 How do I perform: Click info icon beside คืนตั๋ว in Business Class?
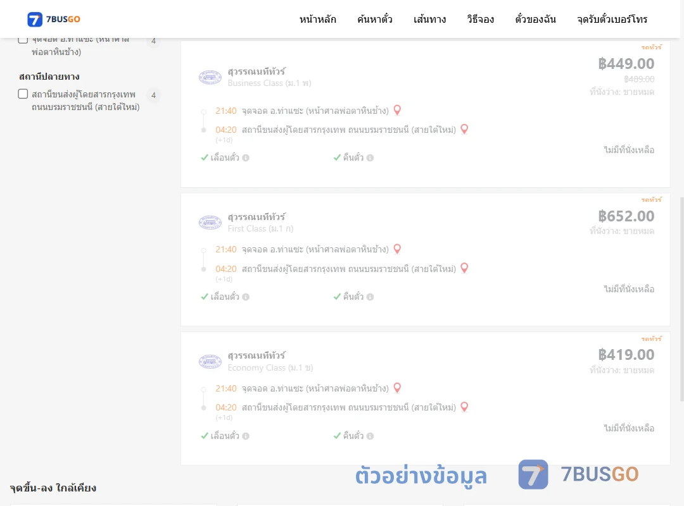tap(370, 157)
